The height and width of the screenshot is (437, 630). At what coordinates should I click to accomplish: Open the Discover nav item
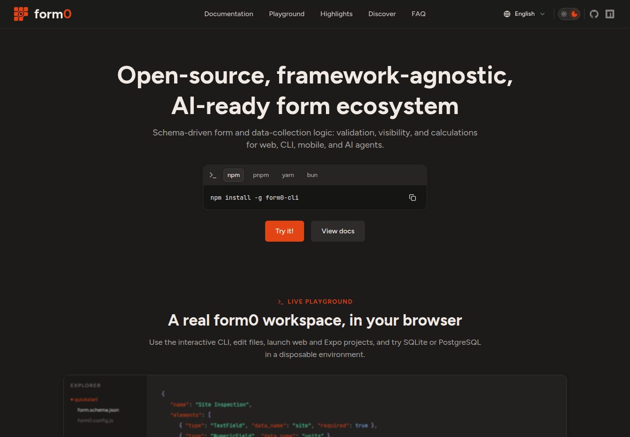[382, 14]
